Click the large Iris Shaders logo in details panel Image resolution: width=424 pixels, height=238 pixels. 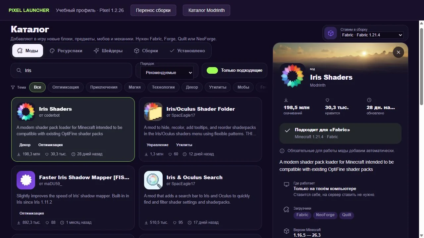[x=292, y=76]
